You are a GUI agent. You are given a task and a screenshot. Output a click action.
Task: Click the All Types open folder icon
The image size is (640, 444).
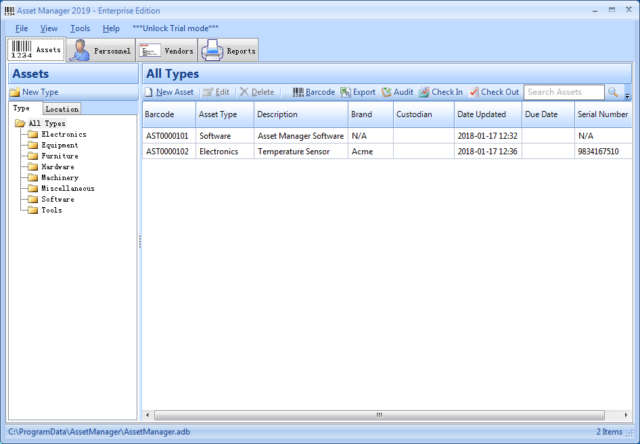click(x=20, y=123)
